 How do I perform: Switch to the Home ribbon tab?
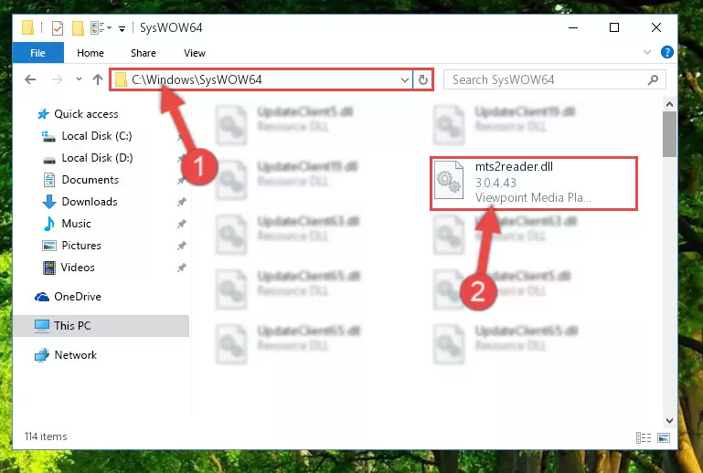pos(91,53)
